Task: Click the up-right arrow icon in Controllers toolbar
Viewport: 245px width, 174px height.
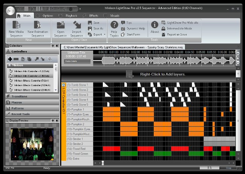Action: click(37, 59)
